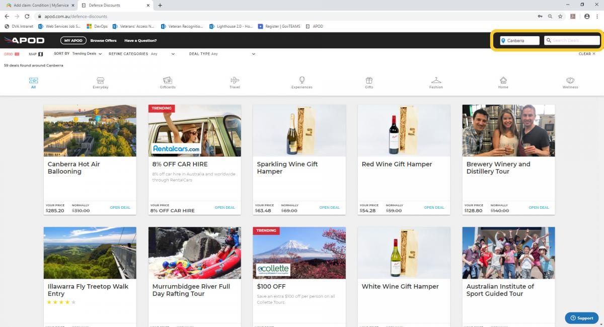
Task: Switch to GRID view
Action: tap(12, 54)
